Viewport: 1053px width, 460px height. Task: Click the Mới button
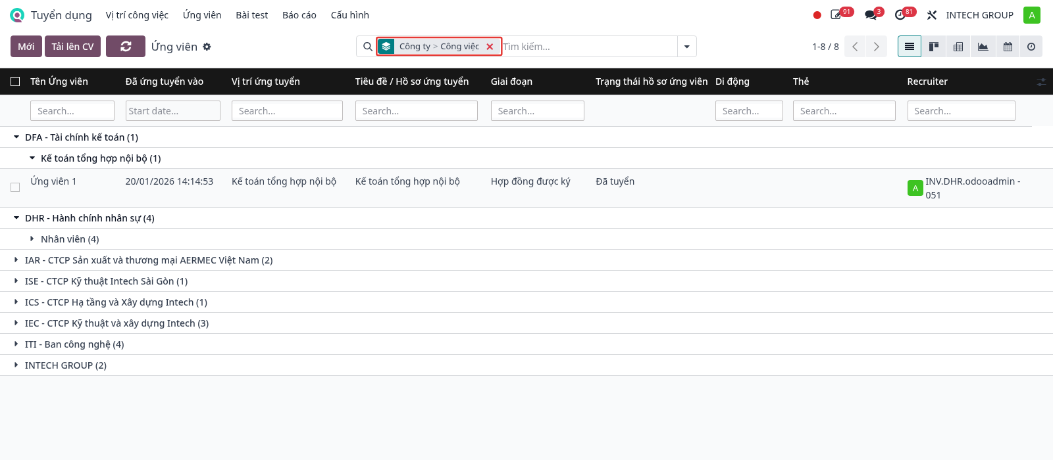point(26,47)
